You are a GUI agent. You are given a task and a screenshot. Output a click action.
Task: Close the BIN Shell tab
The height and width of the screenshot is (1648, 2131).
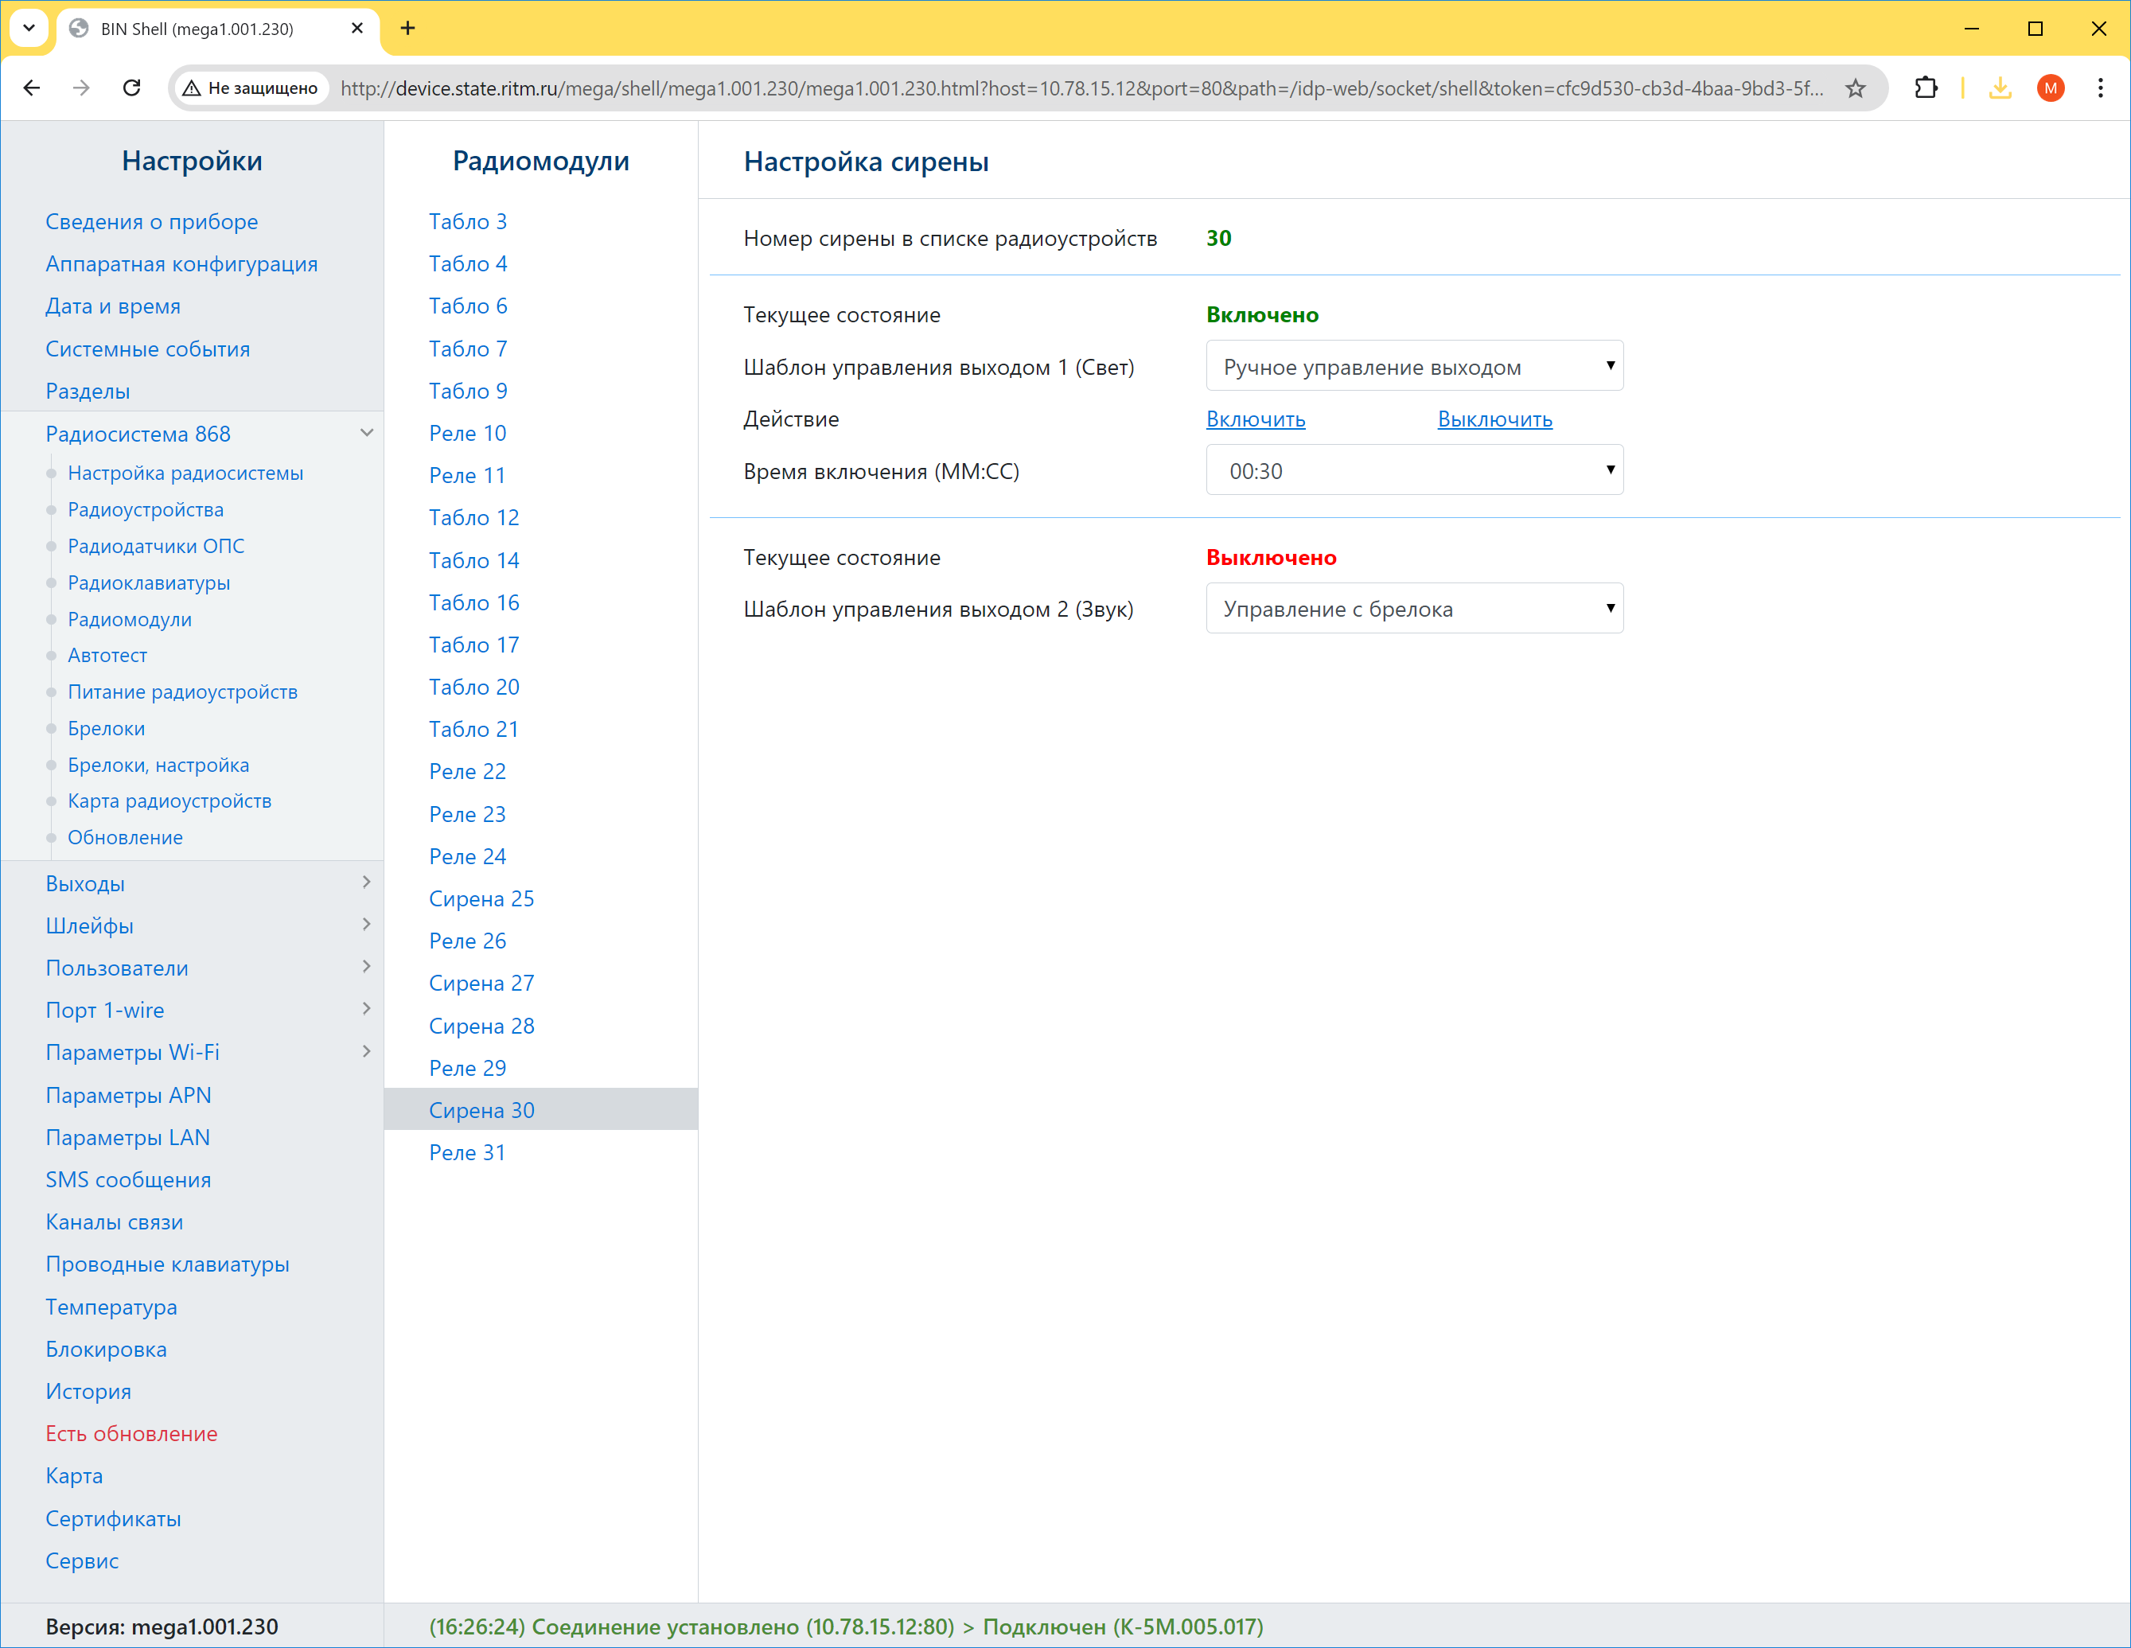[357, 29]
